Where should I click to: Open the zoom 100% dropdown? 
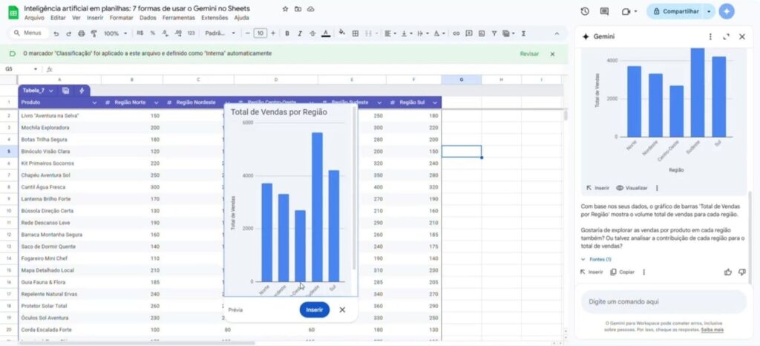[x=115, y=33]
